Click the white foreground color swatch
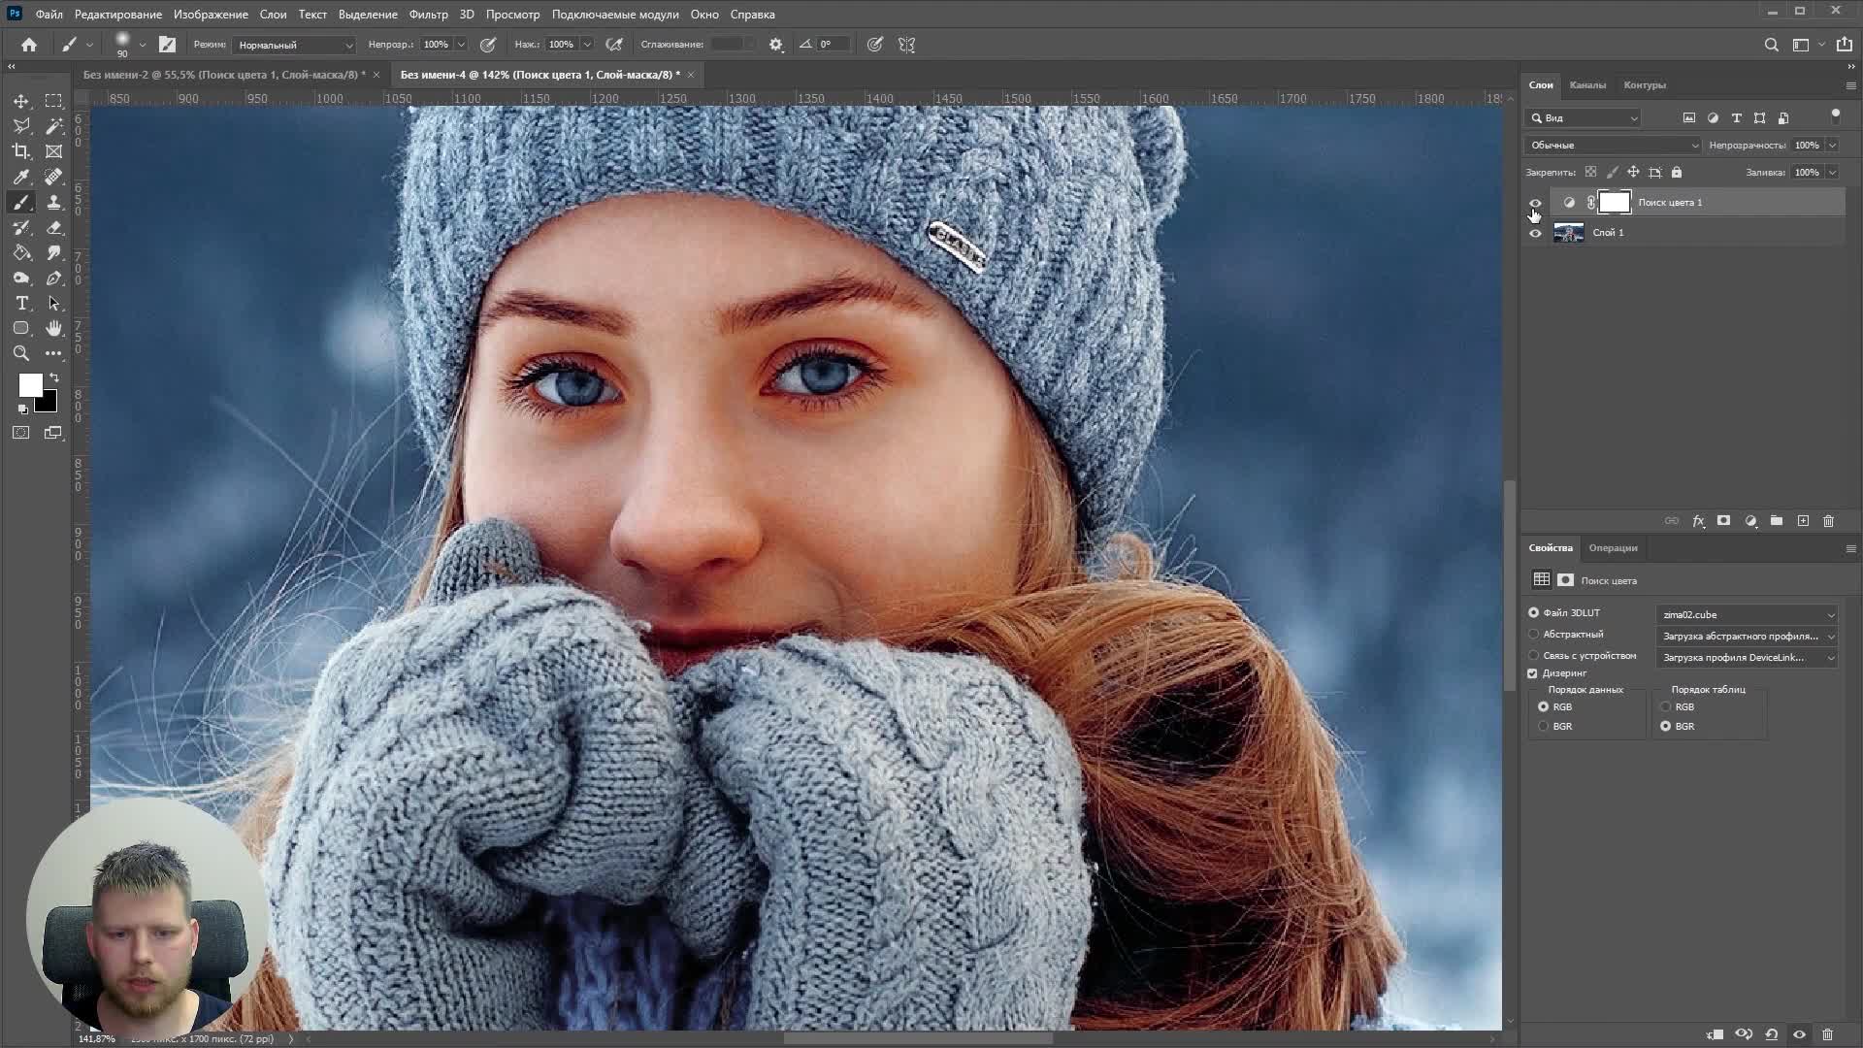Viewport: 1863px width, 1048px height. coord(29,384)
